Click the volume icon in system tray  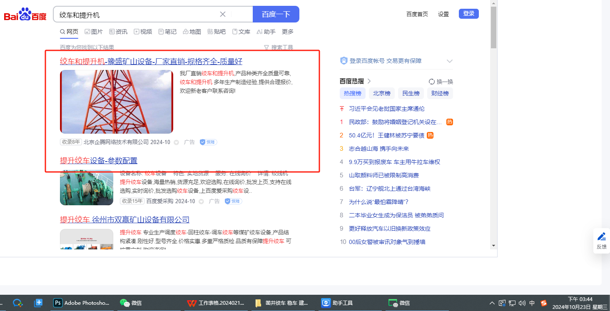(522, 303)
